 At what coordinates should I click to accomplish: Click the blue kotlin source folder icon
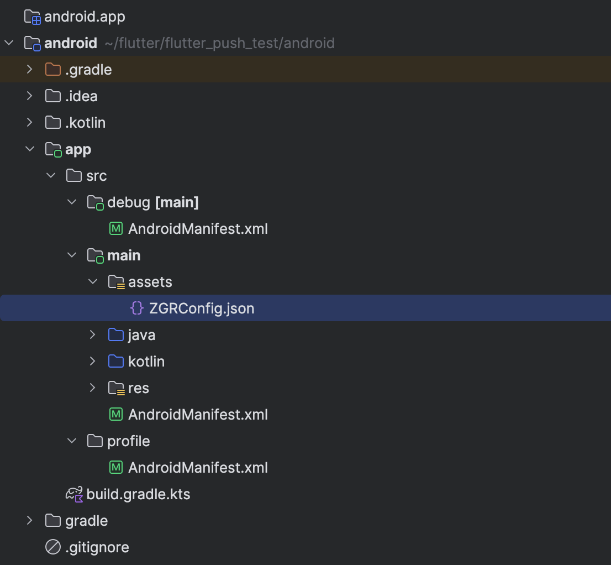(x=116, y=361)
